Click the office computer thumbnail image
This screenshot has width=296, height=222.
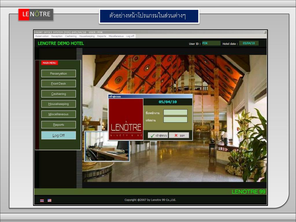107,146
